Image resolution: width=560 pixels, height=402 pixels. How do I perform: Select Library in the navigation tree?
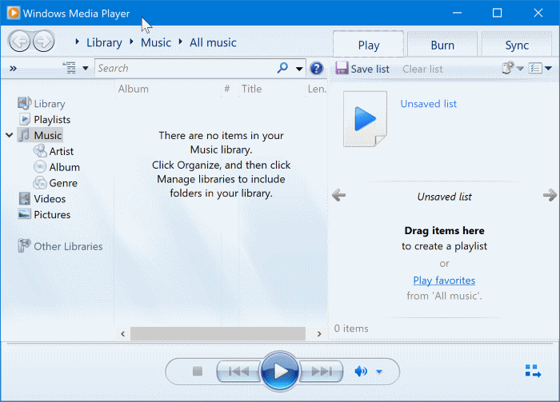42,103
